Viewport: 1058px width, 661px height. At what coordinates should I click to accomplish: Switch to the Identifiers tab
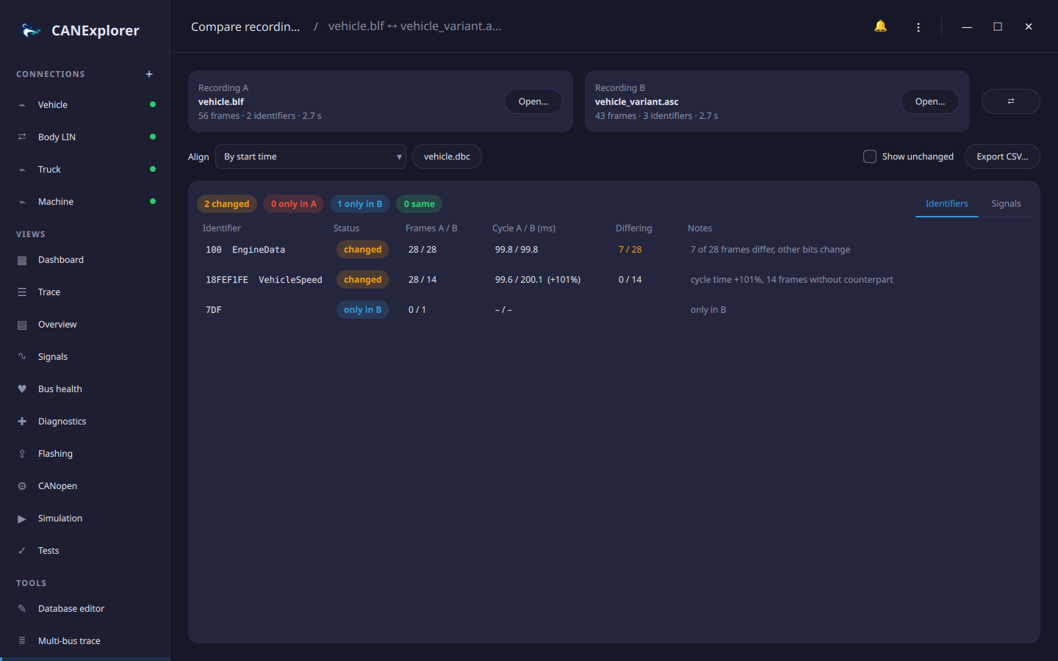(946, 203)
